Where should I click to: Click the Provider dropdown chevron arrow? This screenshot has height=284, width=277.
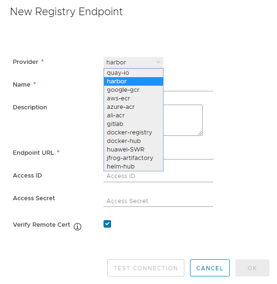[158, 62]
